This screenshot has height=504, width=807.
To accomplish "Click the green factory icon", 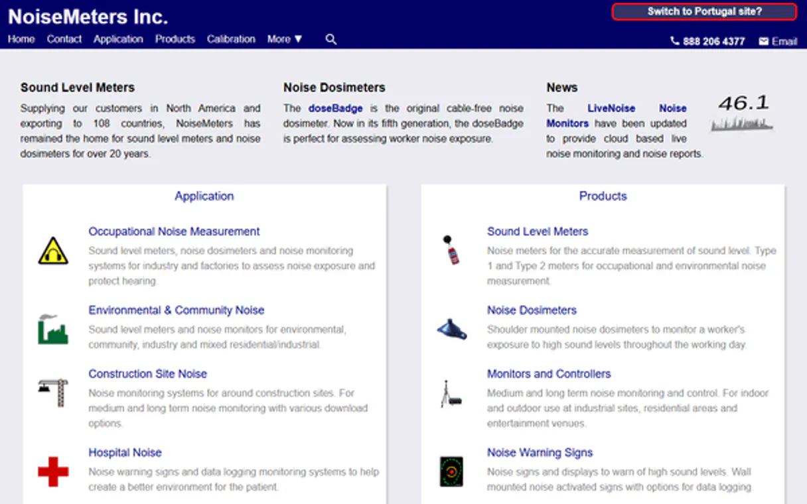I will [x=53, y=329].
